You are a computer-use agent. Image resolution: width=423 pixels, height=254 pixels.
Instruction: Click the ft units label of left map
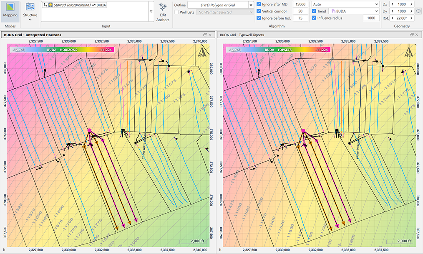(4, 250)
